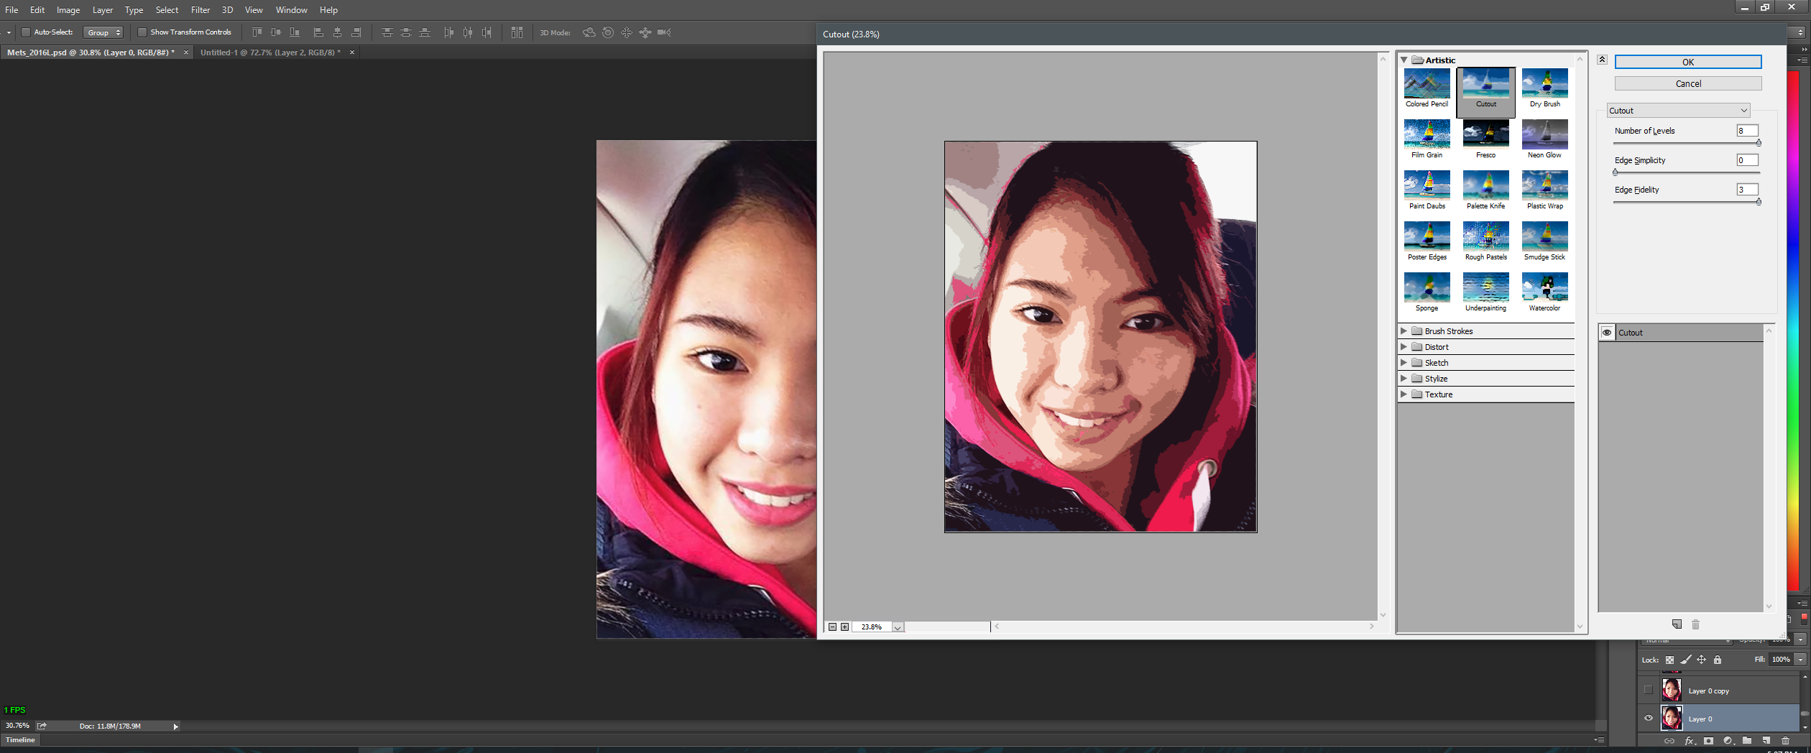This screenshot has height=753, width=1811.
Task: Confirm the Cutout filter with OK
Action: pos(1688,62)
